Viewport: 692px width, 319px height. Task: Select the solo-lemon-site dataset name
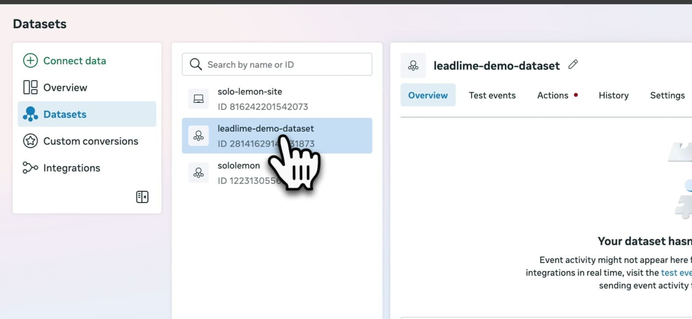click(x=250, y=92)
